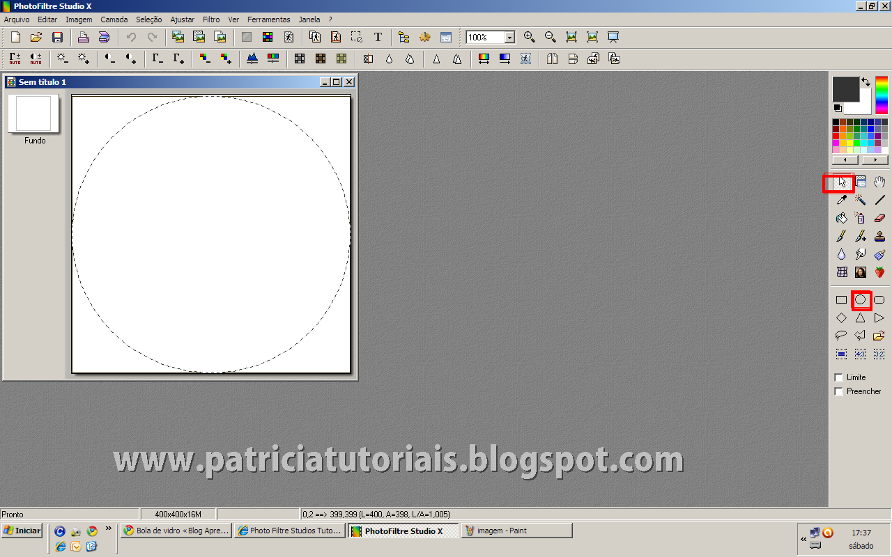Decrease contrast with the half-circle minus icon
The image size is (892, 557).
110,58
